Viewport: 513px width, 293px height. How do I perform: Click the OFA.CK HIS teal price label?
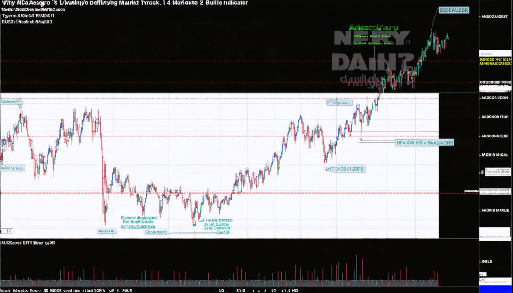click(424, 142)
